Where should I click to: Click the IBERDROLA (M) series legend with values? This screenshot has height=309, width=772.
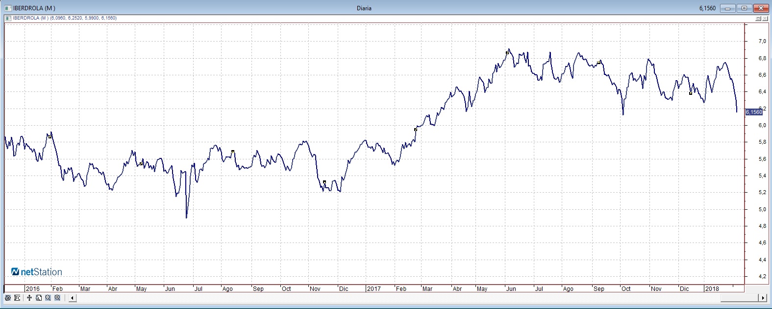64,18
